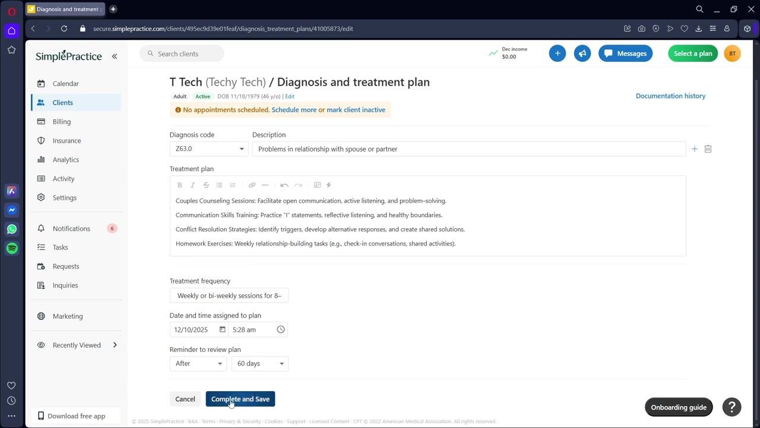The width and height of the screenshot is (760, 428).
Task: Click the Cancel button
Action: [x=185, y=399]
